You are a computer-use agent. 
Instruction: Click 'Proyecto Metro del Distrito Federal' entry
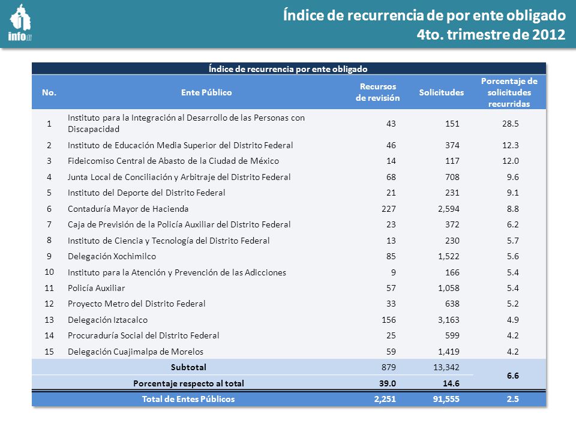pyautogui.click(x=136, y=304)
